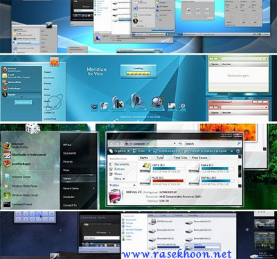Click New folder in the red-bordered window
Image resolution: width=277 pixels, height=259 pixels.
point(226,113)
